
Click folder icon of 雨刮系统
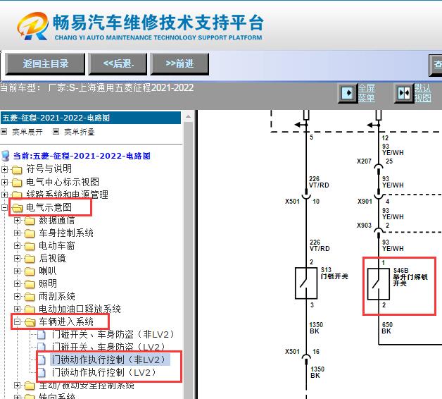pyautogui.click(x=30, y=297)
